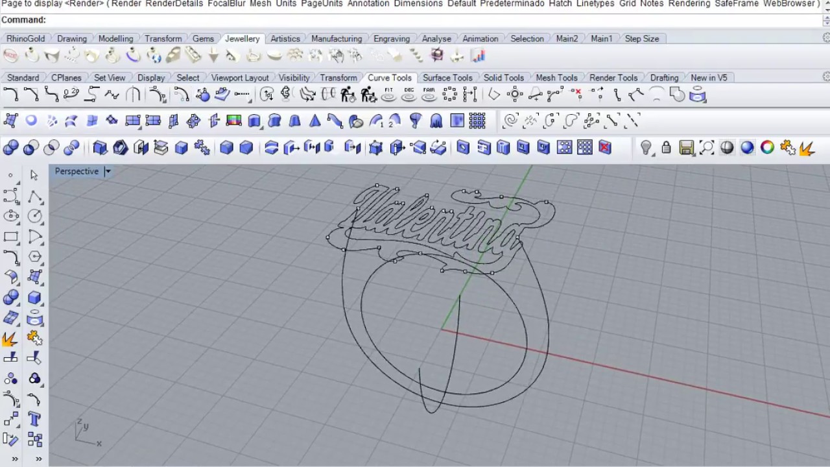Select the Polygon tool in sidebar

click(34, 257)
